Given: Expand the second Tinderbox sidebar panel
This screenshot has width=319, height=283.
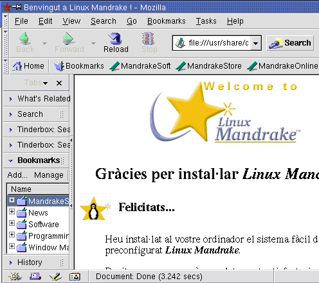Looking at the screenshot, I should pyautogui.click(x=37, y=145).
